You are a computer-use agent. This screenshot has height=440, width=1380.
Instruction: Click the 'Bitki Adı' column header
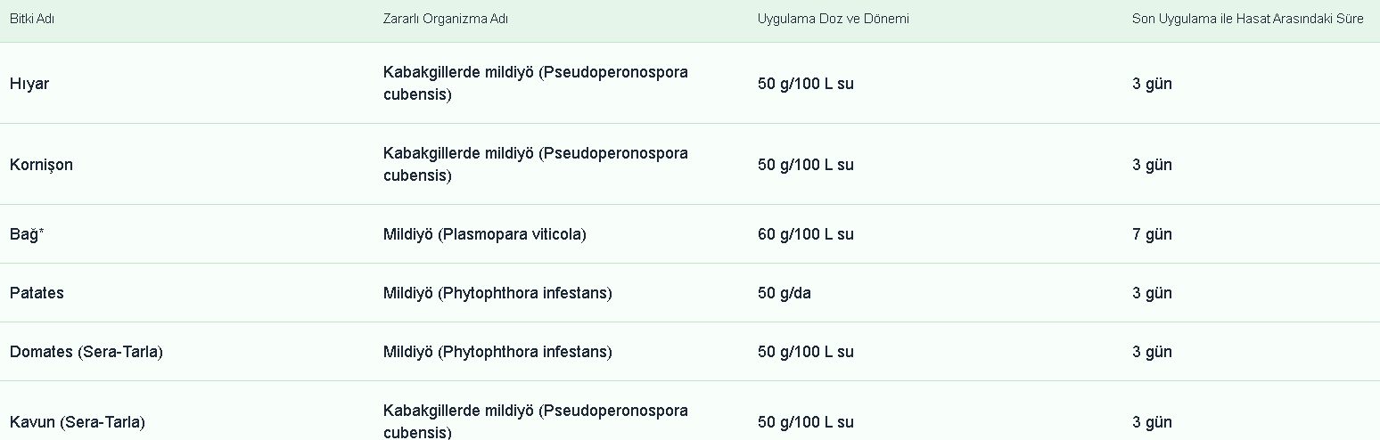click(x=32, y=19)
